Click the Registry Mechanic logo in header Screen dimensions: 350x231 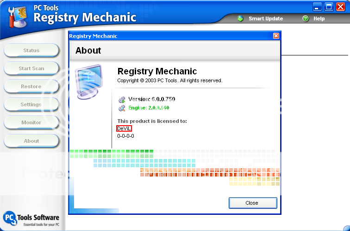[17, 14]
